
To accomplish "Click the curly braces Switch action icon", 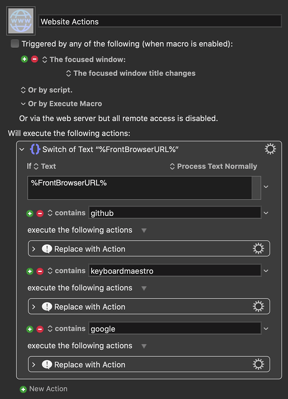I will tap(35, 149).
